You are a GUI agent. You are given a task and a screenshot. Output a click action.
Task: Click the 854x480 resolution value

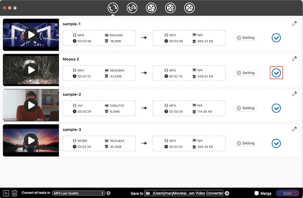116,35
